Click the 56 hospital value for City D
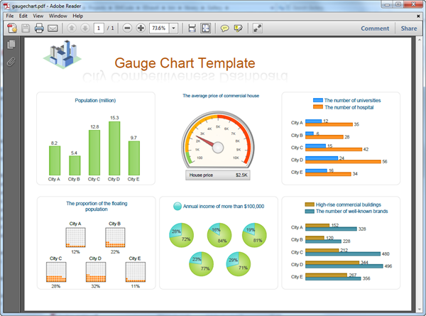The image size is (426, 316). click(x=385, y=162)
